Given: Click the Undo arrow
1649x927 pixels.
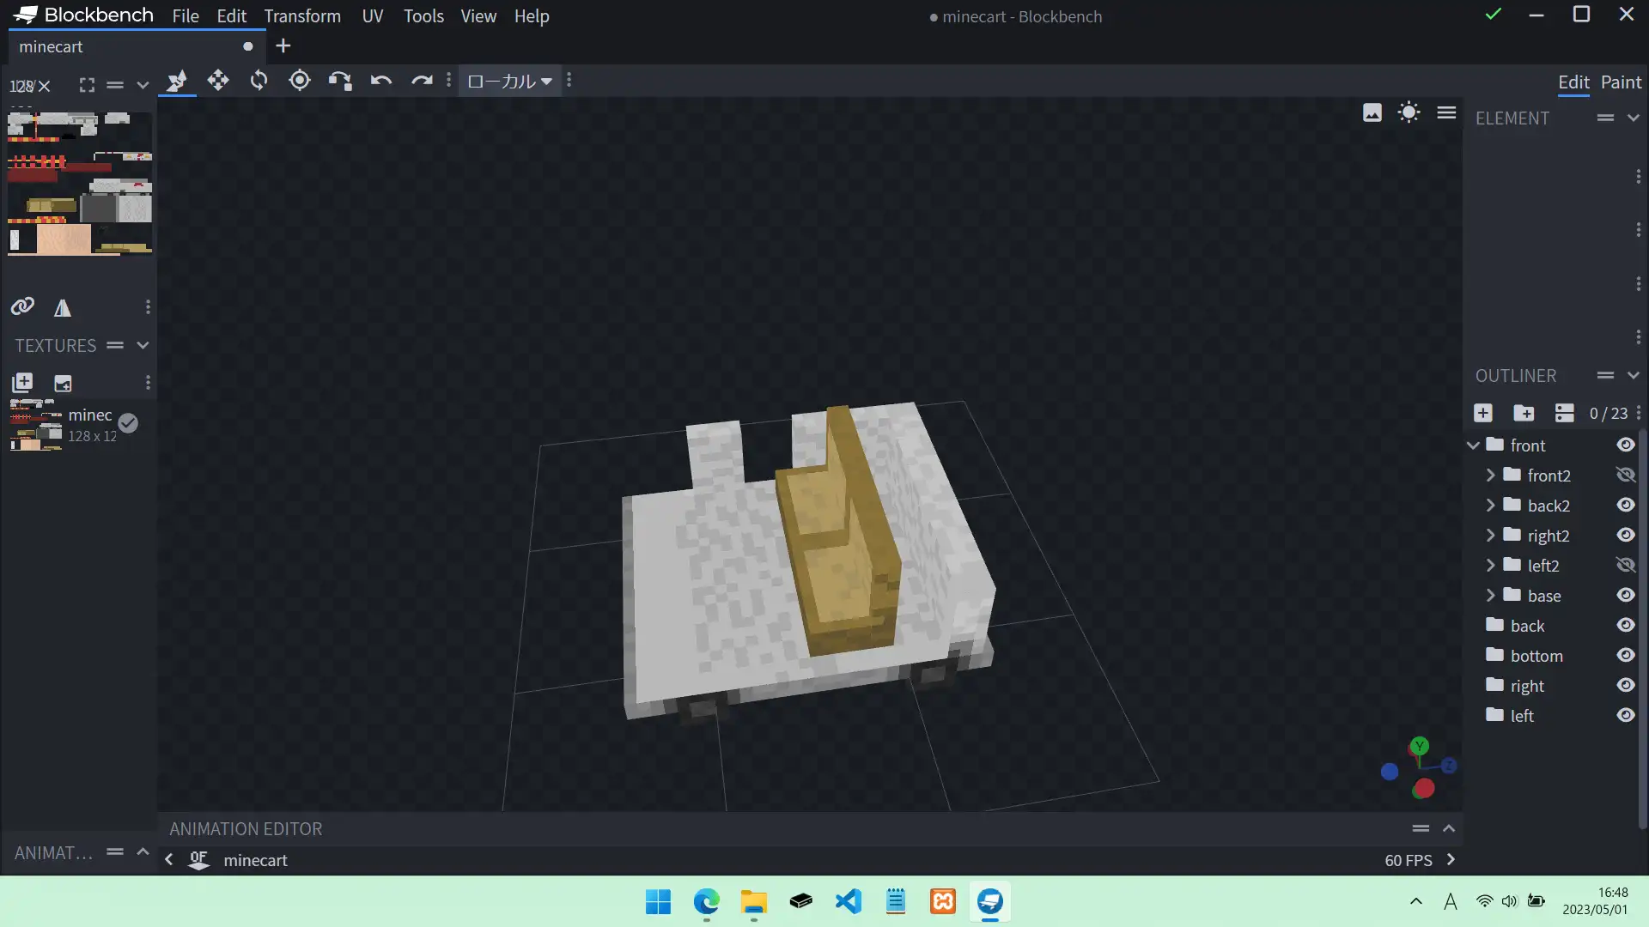Looking at the screenshot, I should click(x=380, y=81).
